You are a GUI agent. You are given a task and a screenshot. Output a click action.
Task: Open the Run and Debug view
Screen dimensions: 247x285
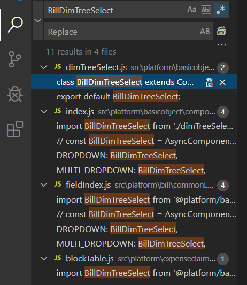[x=15, y=94]
